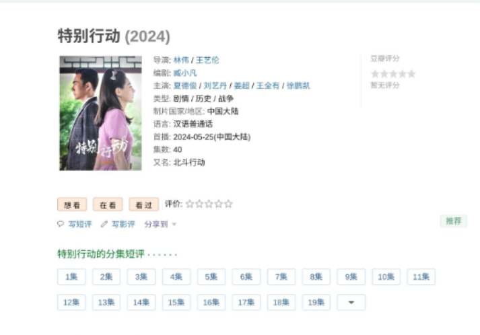
Task: Mark the show as 在看
Action: [108, 204]
